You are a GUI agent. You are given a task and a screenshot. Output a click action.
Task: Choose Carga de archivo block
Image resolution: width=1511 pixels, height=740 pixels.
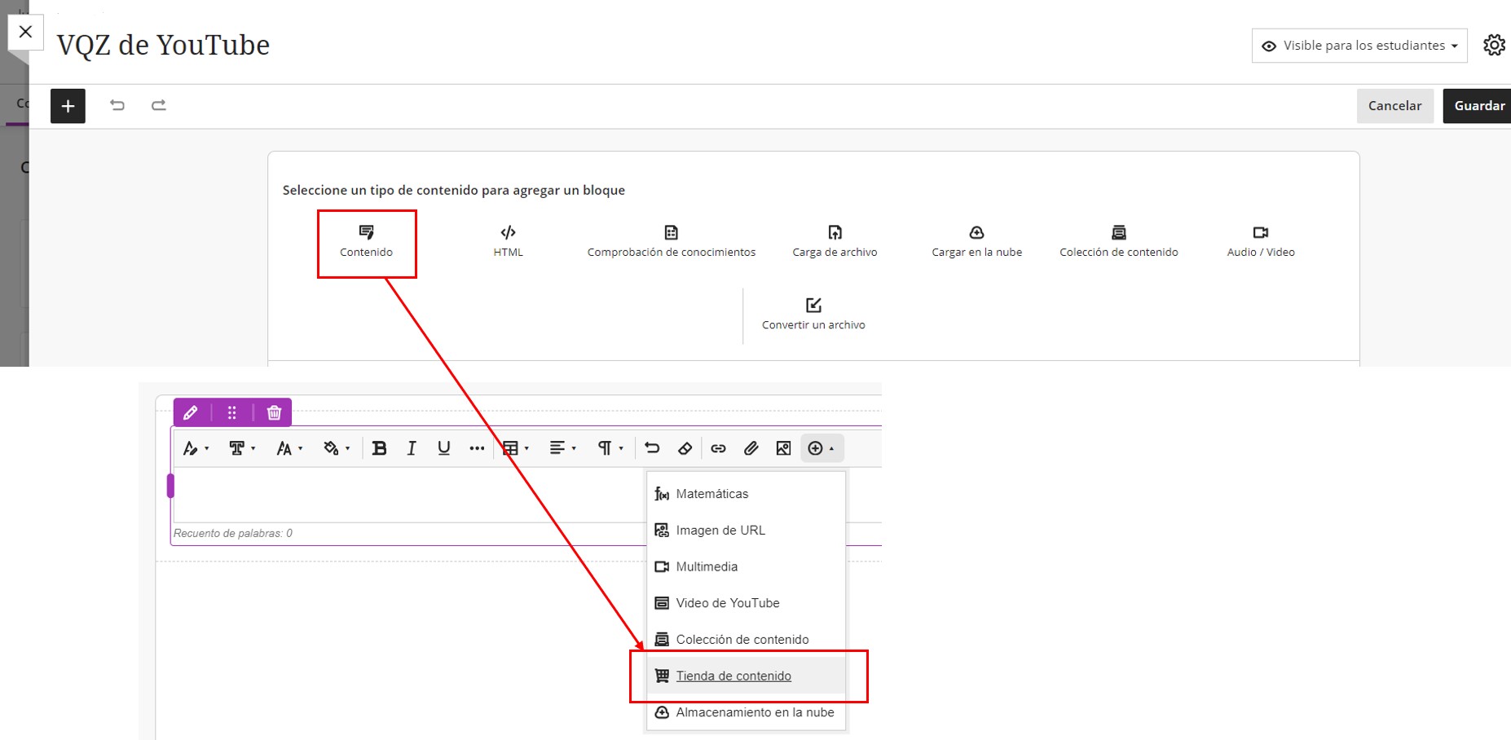[835, 242]
